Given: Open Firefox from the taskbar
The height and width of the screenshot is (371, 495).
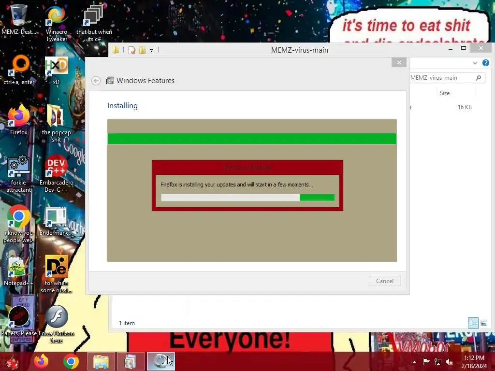Looking at the screenshot, I should [x=41, y=361].
